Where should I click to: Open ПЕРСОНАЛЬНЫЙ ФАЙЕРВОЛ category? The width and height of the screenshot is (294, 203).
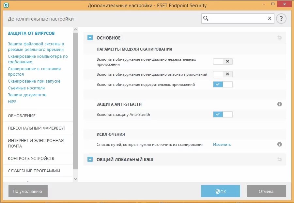tap(36, 128)
